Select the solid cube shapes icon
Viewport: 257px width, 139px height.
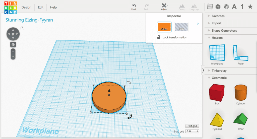[218, 7]
